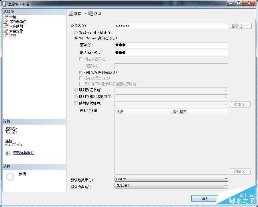The image size is (258, 207).
Task: Open the 常规 page
Action: (13, 17)
